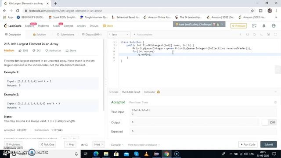
Task: Open the Submissions tab
Action: click(65, 34)
